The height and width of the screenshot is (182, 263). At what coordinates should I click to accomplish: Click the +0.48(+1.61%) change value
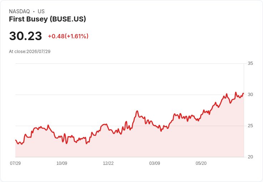pos(68,36)
